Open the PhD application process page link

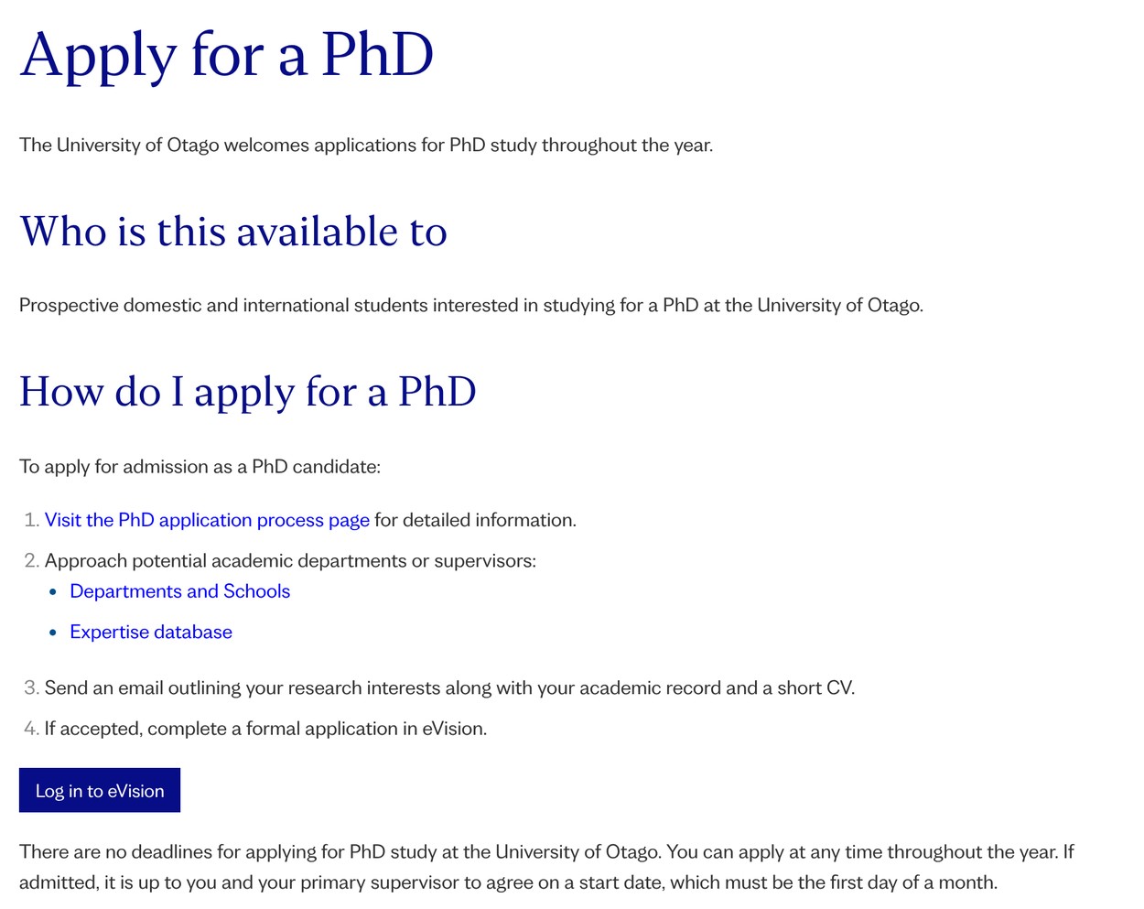[207, 520]
